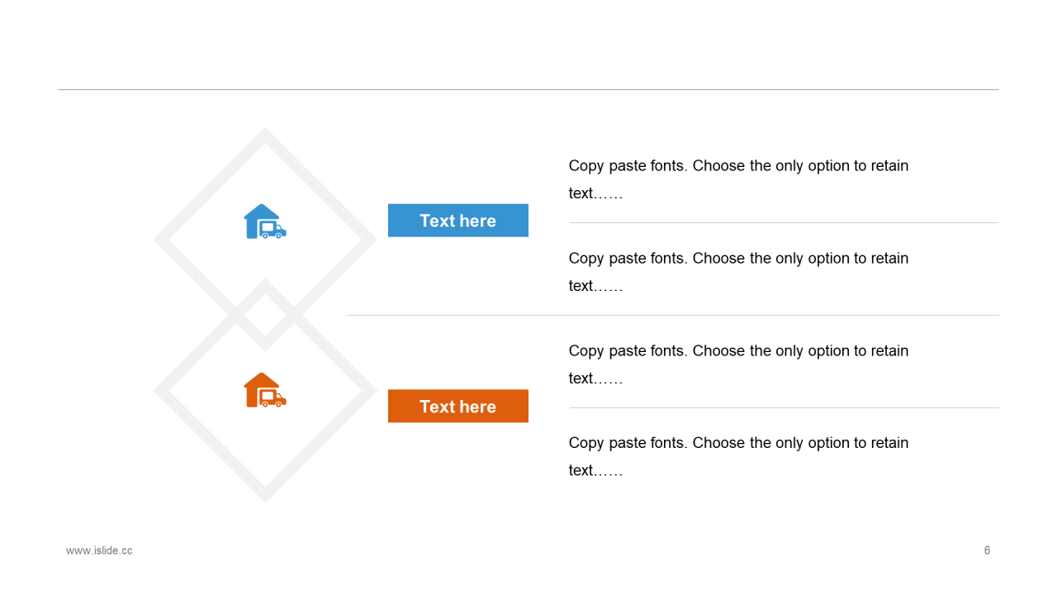
Task: Select the divider line below first paragraph
Action: pos(784,222)
